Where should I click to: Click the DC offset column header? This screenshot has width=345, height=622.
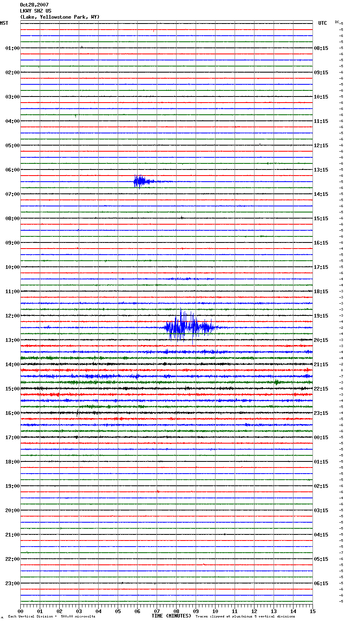click(x=337, y=22)
